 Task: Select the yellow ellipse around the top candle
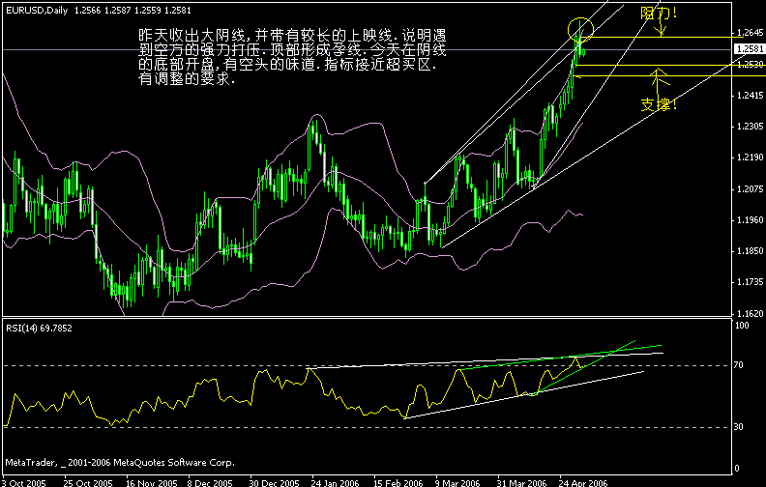[580, 30]
